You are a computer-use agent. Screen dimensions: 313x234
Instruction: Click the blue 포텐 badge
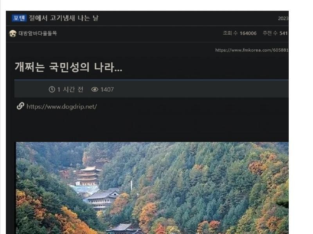click(19, 18)
